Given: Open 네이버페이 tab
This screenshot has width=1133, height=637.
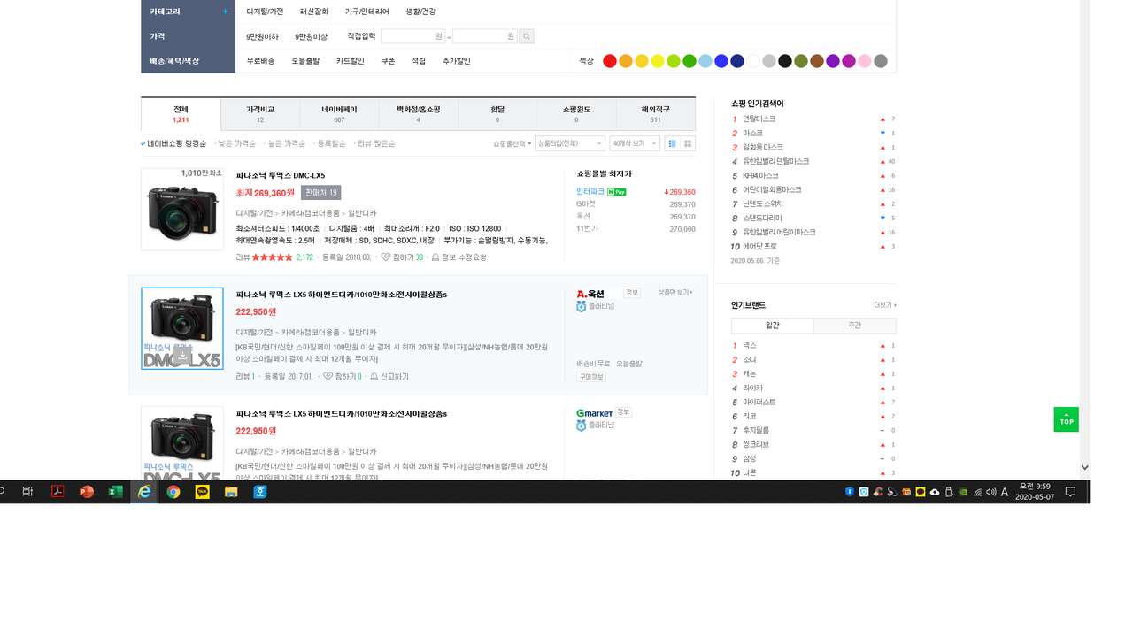Looking at the screenshot, I should point(339,114).
